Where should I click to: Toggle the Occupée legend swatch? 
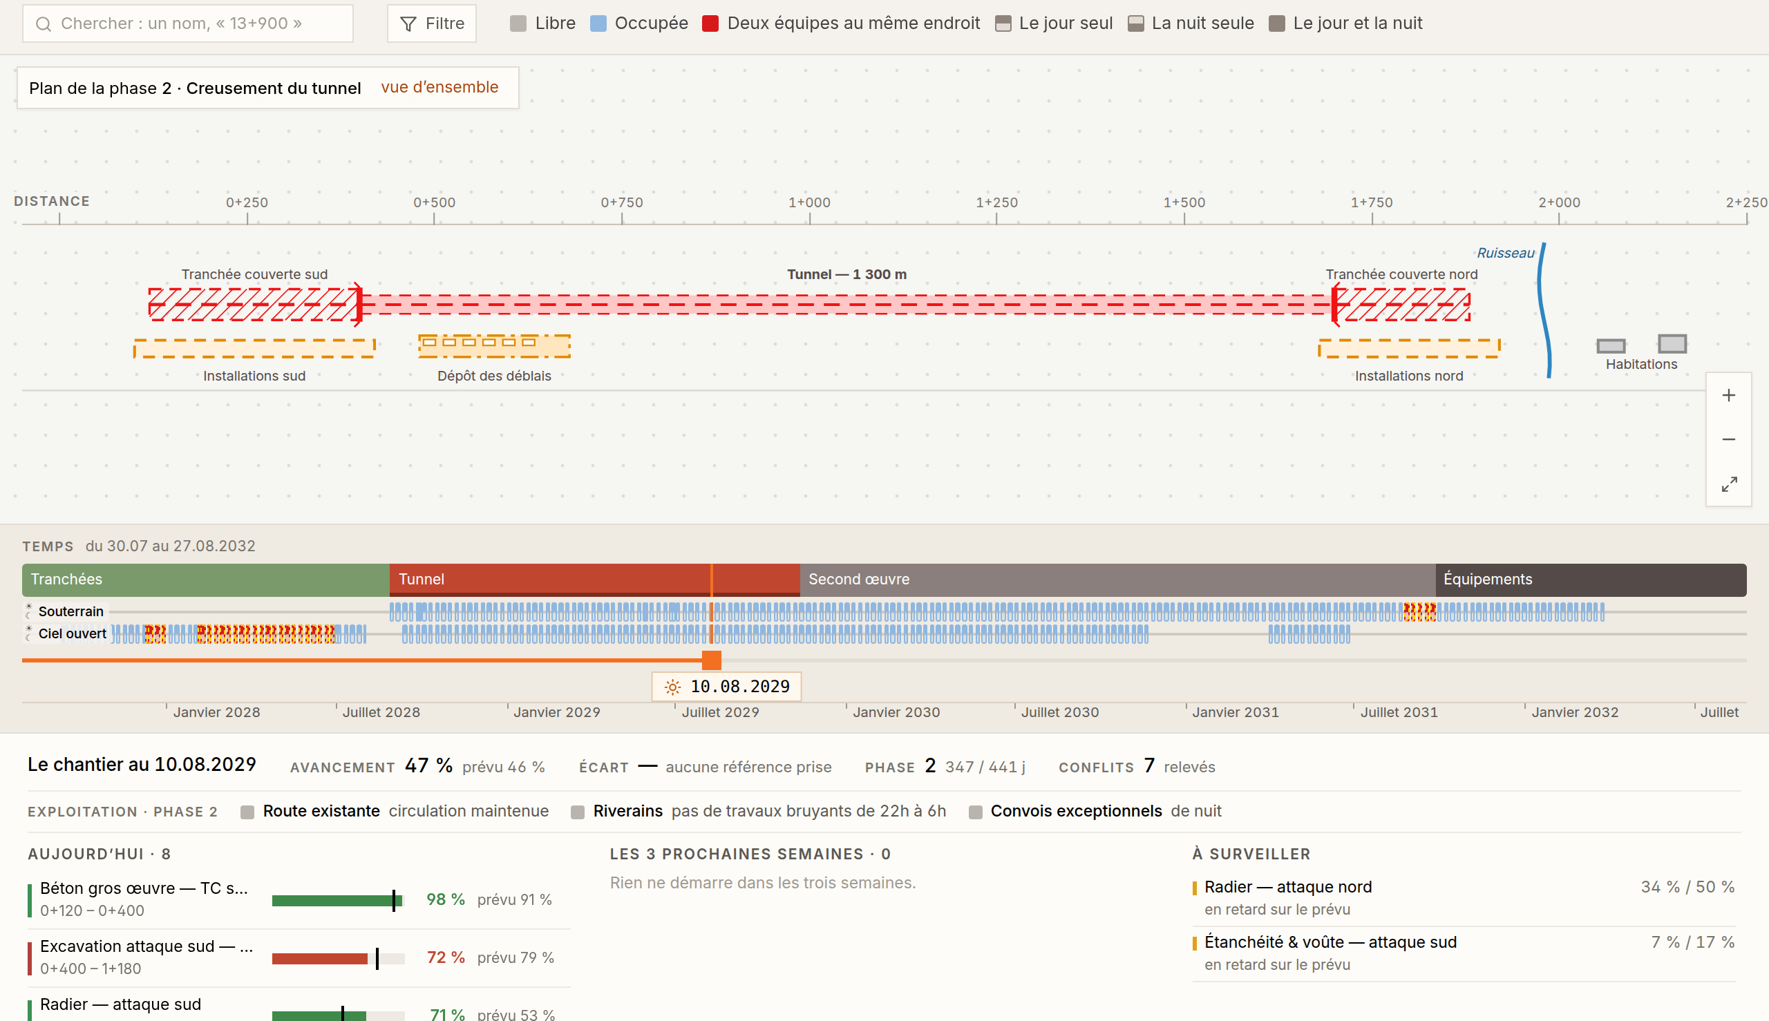coord(598,23)
